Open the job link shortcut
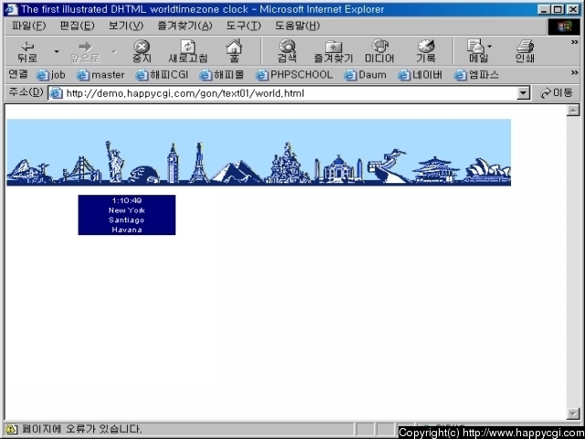The height and width of the screenshot is (439, 585). tap(51, 75)
